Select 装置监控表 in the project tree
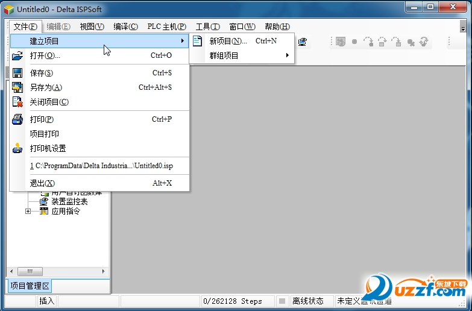 coord(69,201)
